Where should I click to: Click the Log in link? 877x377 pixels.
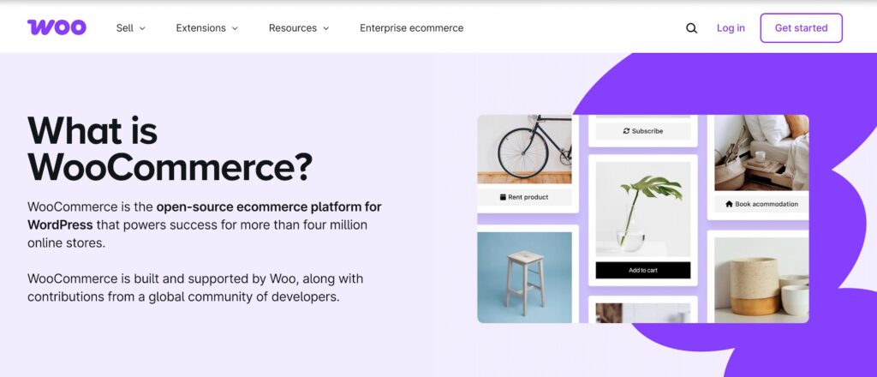(731, 28)
